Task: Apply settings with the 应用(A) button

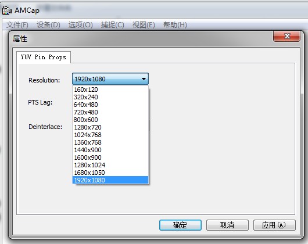Action: 274,225
